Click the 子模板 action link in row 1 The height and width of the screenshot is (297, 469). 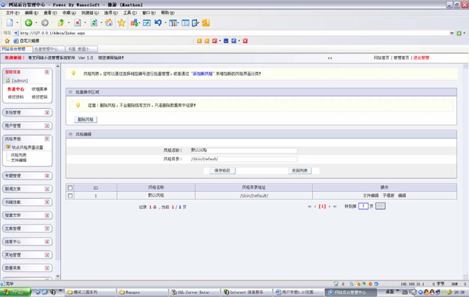[388, 195]
